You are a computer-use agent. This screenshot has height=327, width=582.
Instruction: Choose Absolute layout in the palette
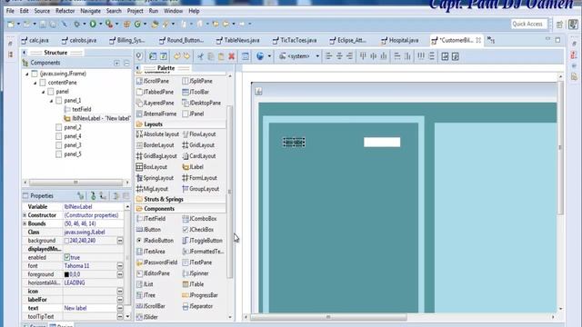point(157,134)
